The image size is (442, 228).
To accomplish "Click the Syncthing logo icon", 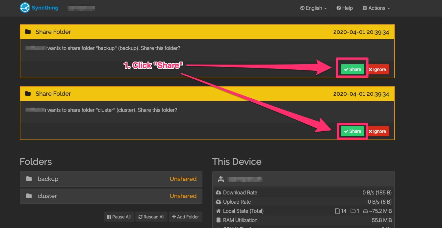I will [x=25, y=8].
